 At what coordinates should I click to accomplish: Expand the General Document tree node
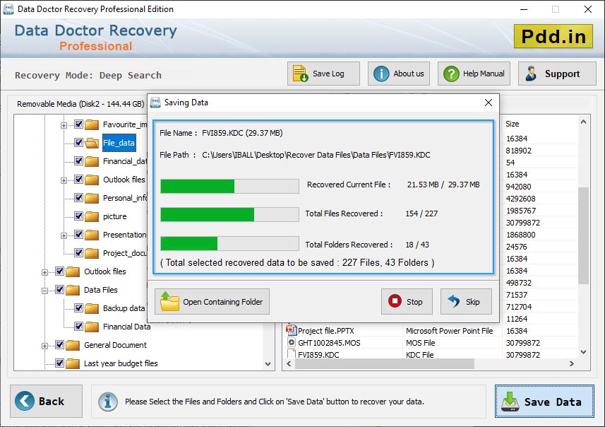[44, 346]
